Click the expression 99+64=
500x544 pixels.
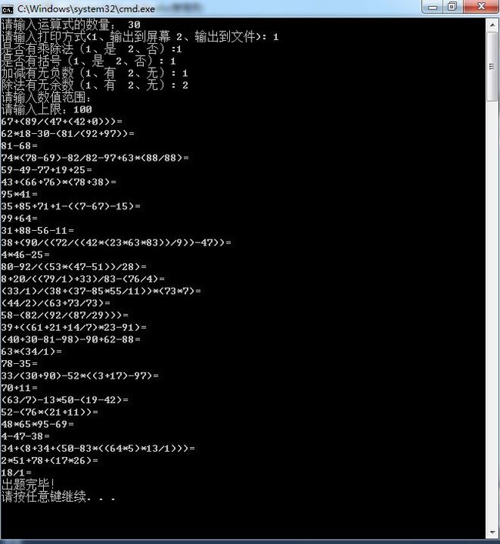(x=19, y=219)
